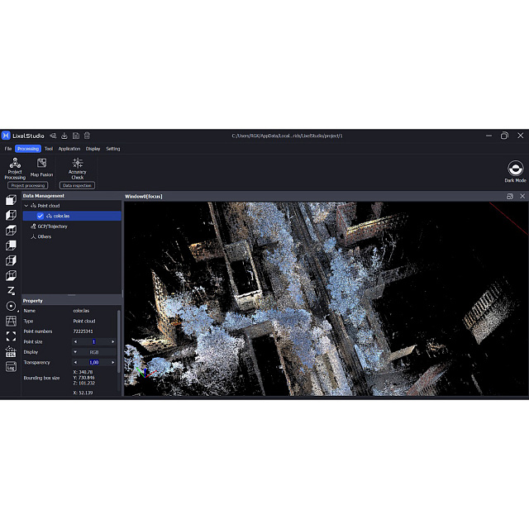Open the Processing menu tab
Image resolution: width=529 pixels, height=529 pixels.
point(28,149)
